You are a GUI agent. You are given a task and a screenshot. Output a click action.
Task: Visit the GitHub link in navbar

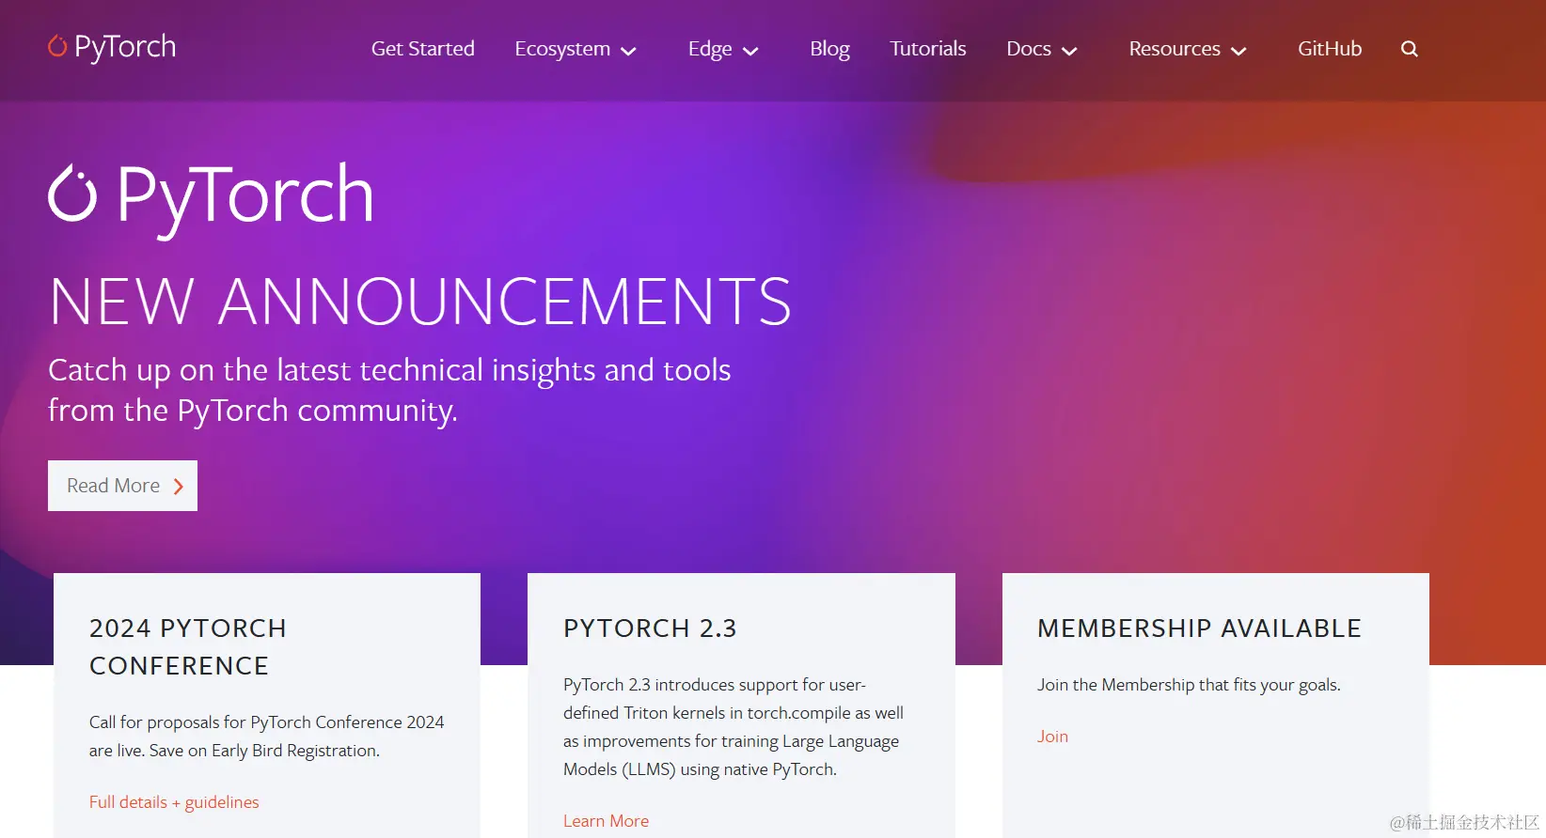click(1330, 49)
